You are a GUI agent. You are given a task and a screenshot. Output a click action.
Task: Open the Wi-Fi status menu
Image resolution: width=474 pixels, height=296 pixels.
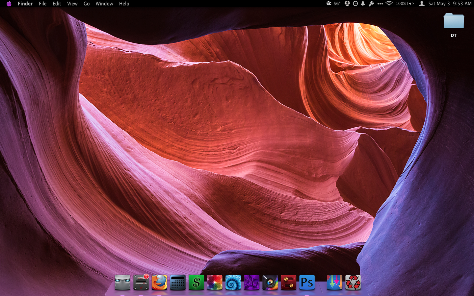[x=389, y=4]
